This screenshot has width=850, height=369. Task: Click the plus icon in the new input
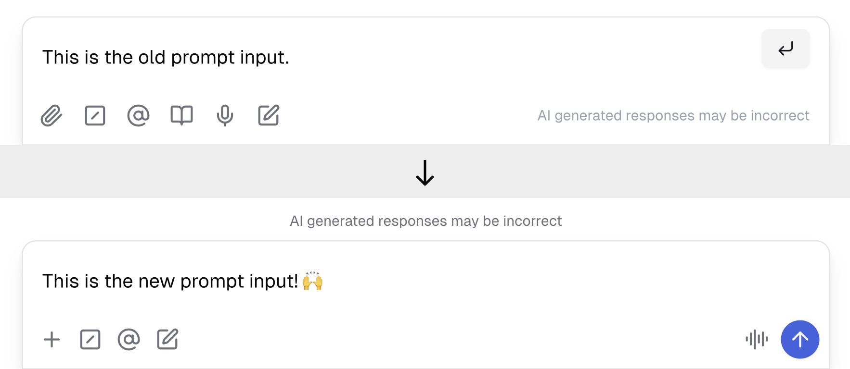52,339
